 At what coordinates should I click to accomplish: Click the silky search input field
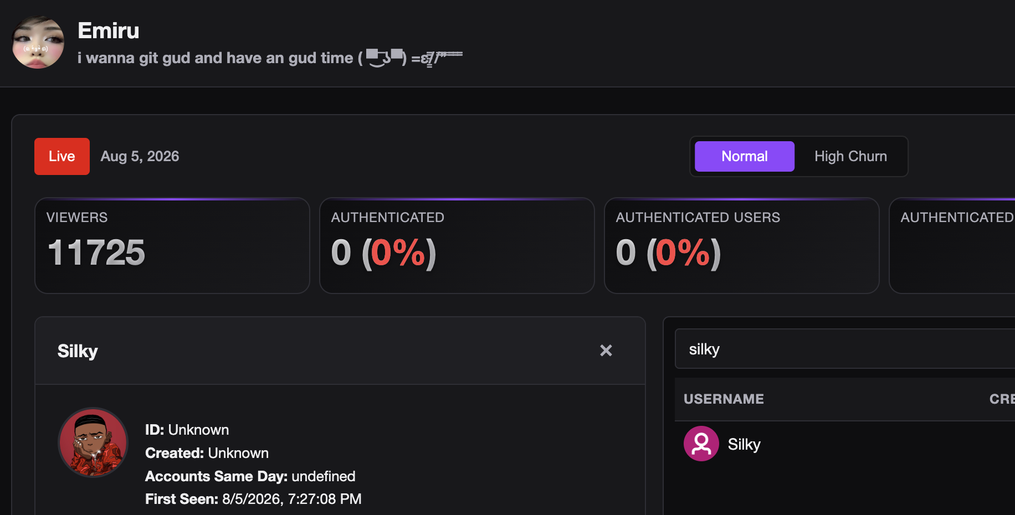845,349
